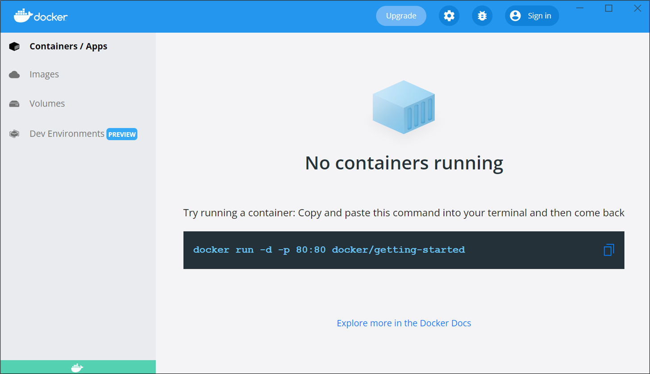The height and width of the screenshot is (374, 650).
Task: Click the Docker whale logo in header
Action: (41, 16)
